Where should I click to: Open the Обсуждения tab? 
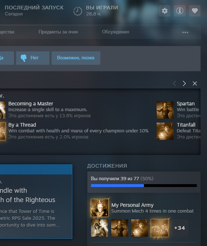115,32
